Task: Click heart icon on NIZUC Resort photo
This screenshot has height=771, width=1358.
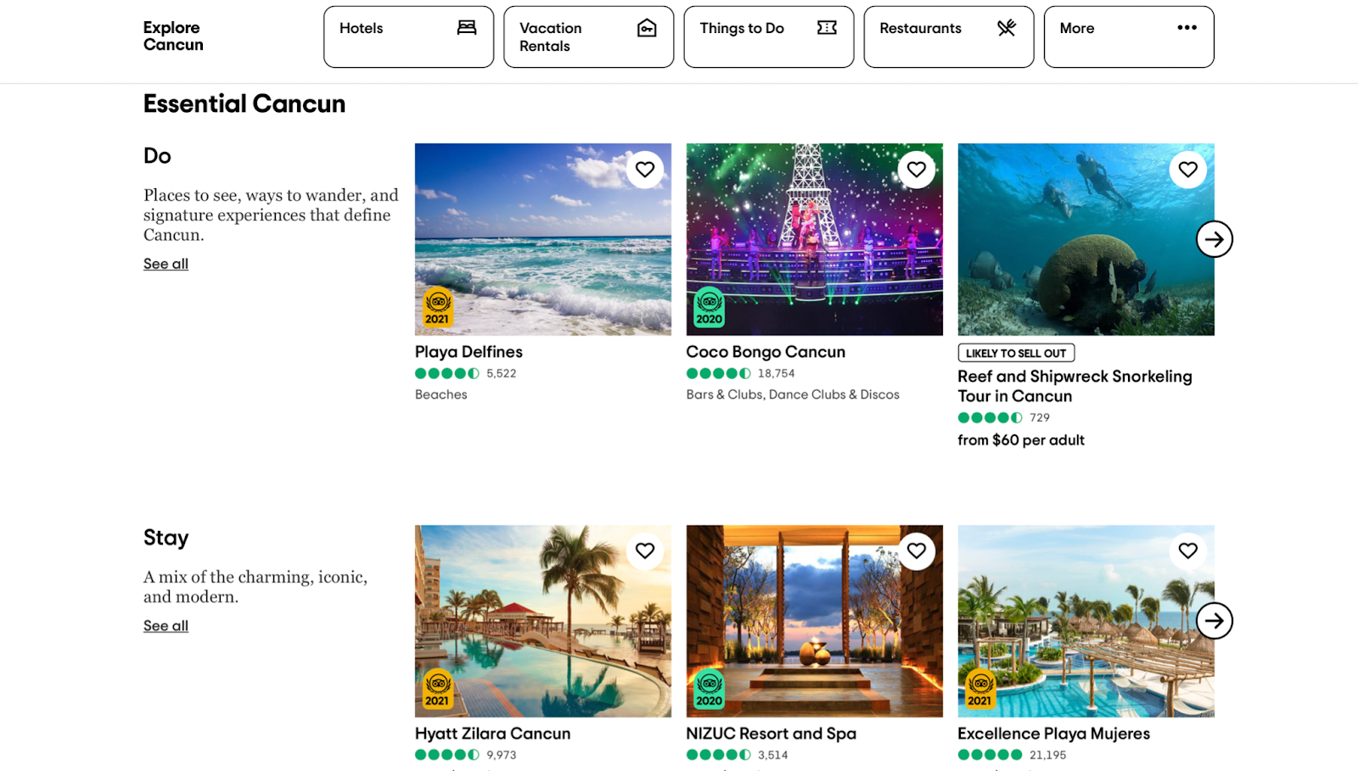Action: click(x=917, y=551)
